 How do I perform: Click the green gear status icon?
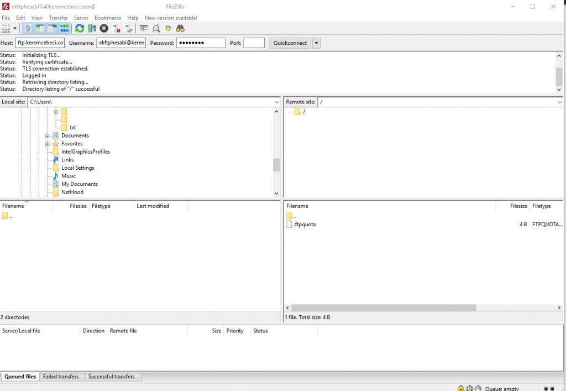coord(469,388)
